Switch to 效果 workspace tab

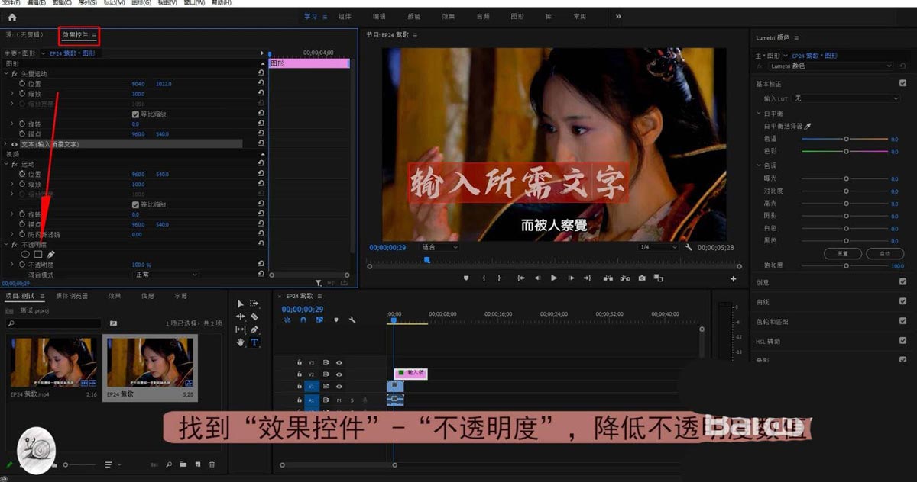click(x=448, y=17)
